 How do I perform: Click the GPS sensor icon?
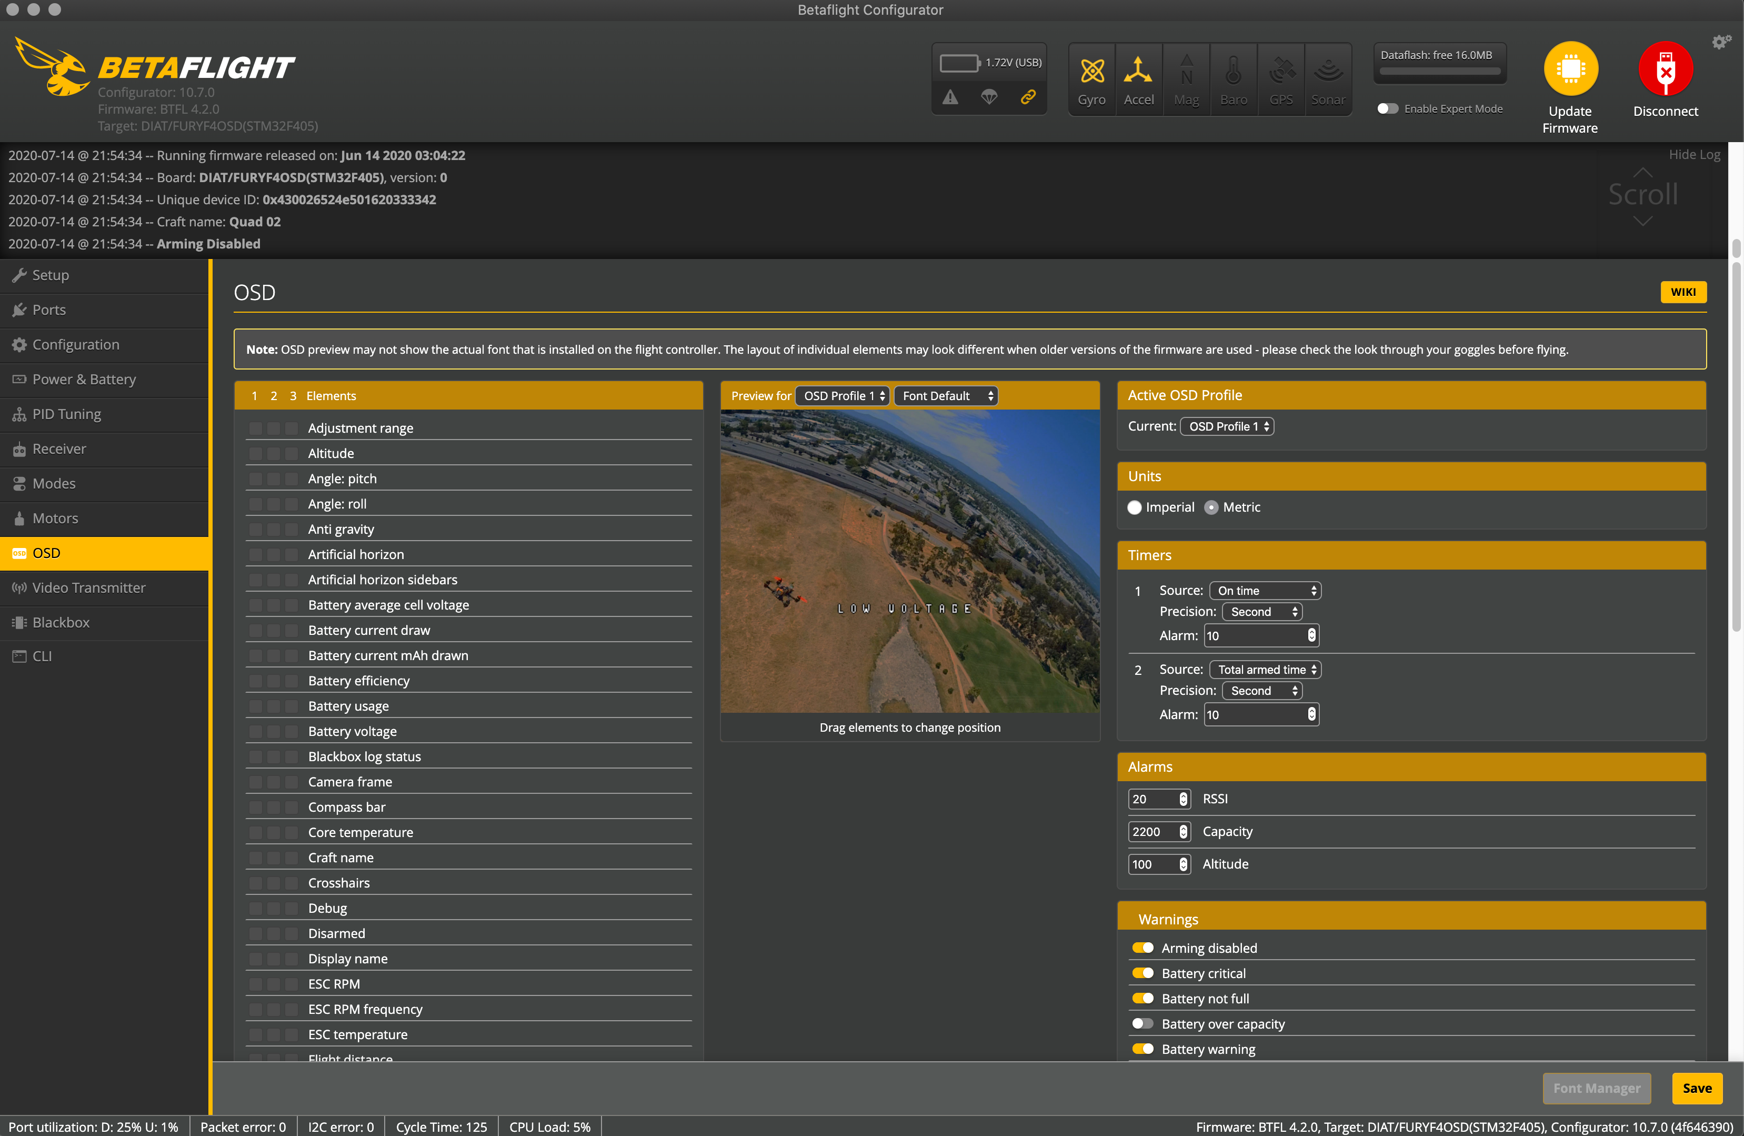[1280, 72]
